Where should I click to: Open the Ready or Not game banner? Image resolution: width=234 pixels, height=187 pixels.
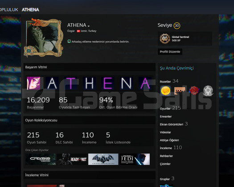pyautogui.click(x=72, y=159)
